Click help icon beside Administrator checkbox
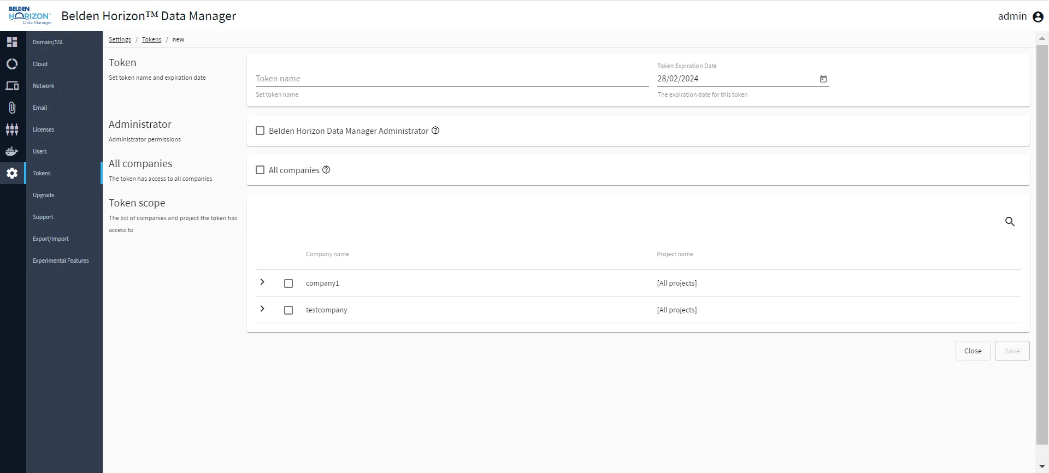Viewport: 1049px width, 473px height. pyautogui.click(x=435, y=131)
